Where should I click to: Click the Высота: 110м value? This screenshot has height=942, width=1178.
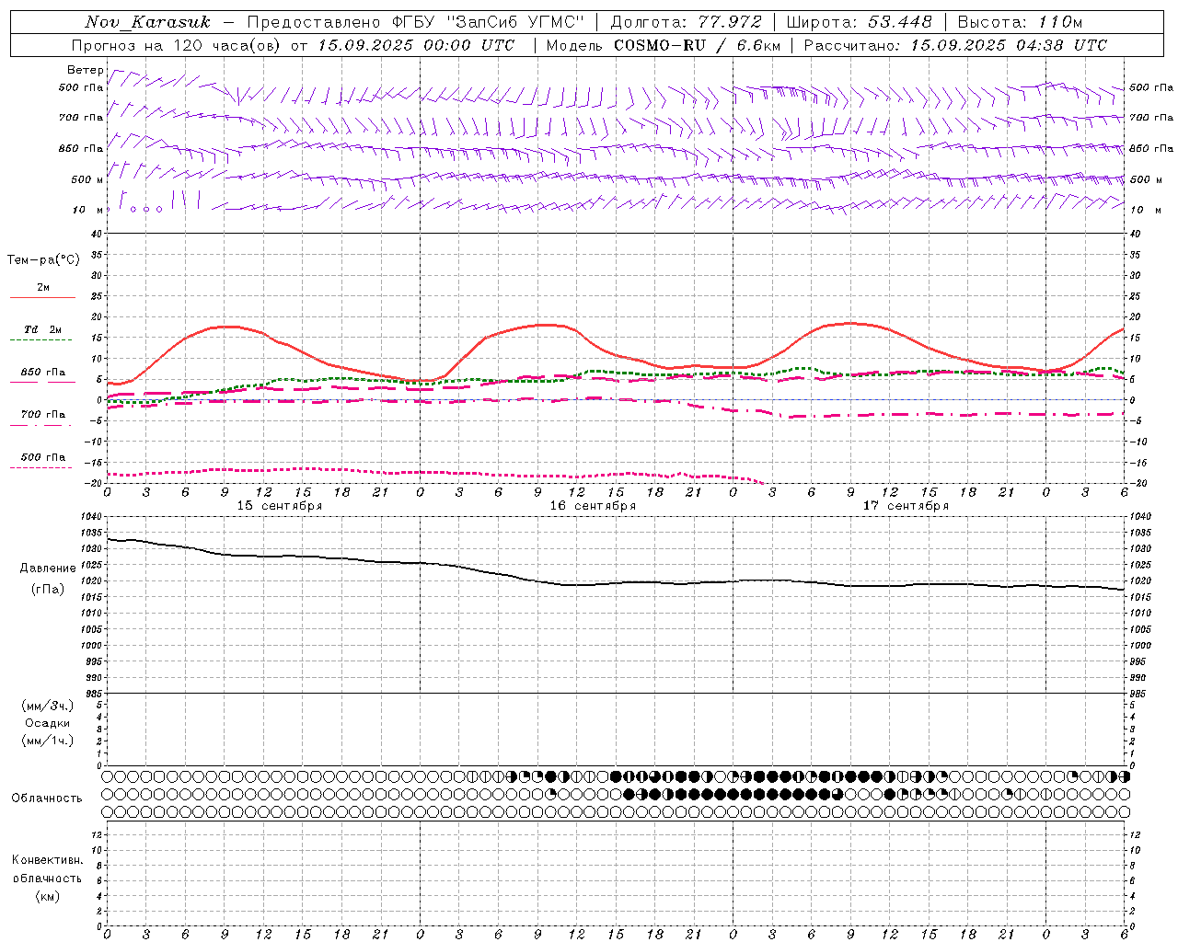(x=1020, y=22)
